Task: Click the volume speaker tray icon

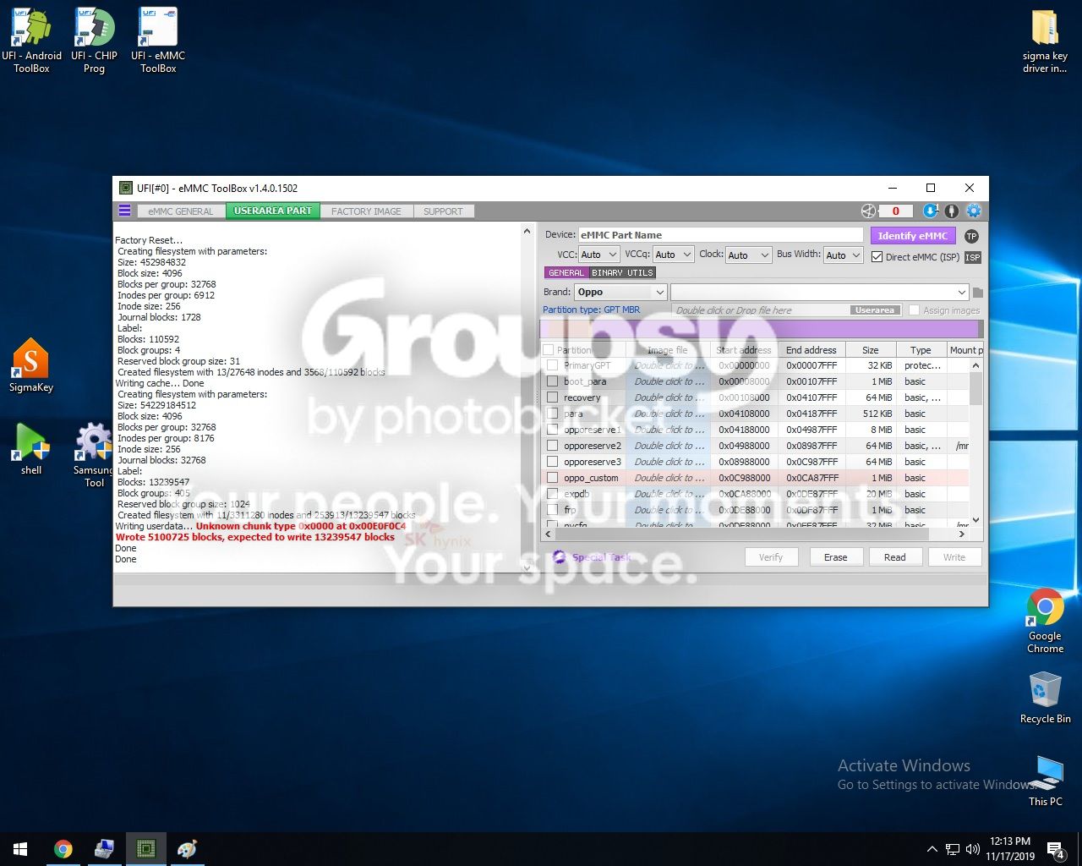Action: 972,849
